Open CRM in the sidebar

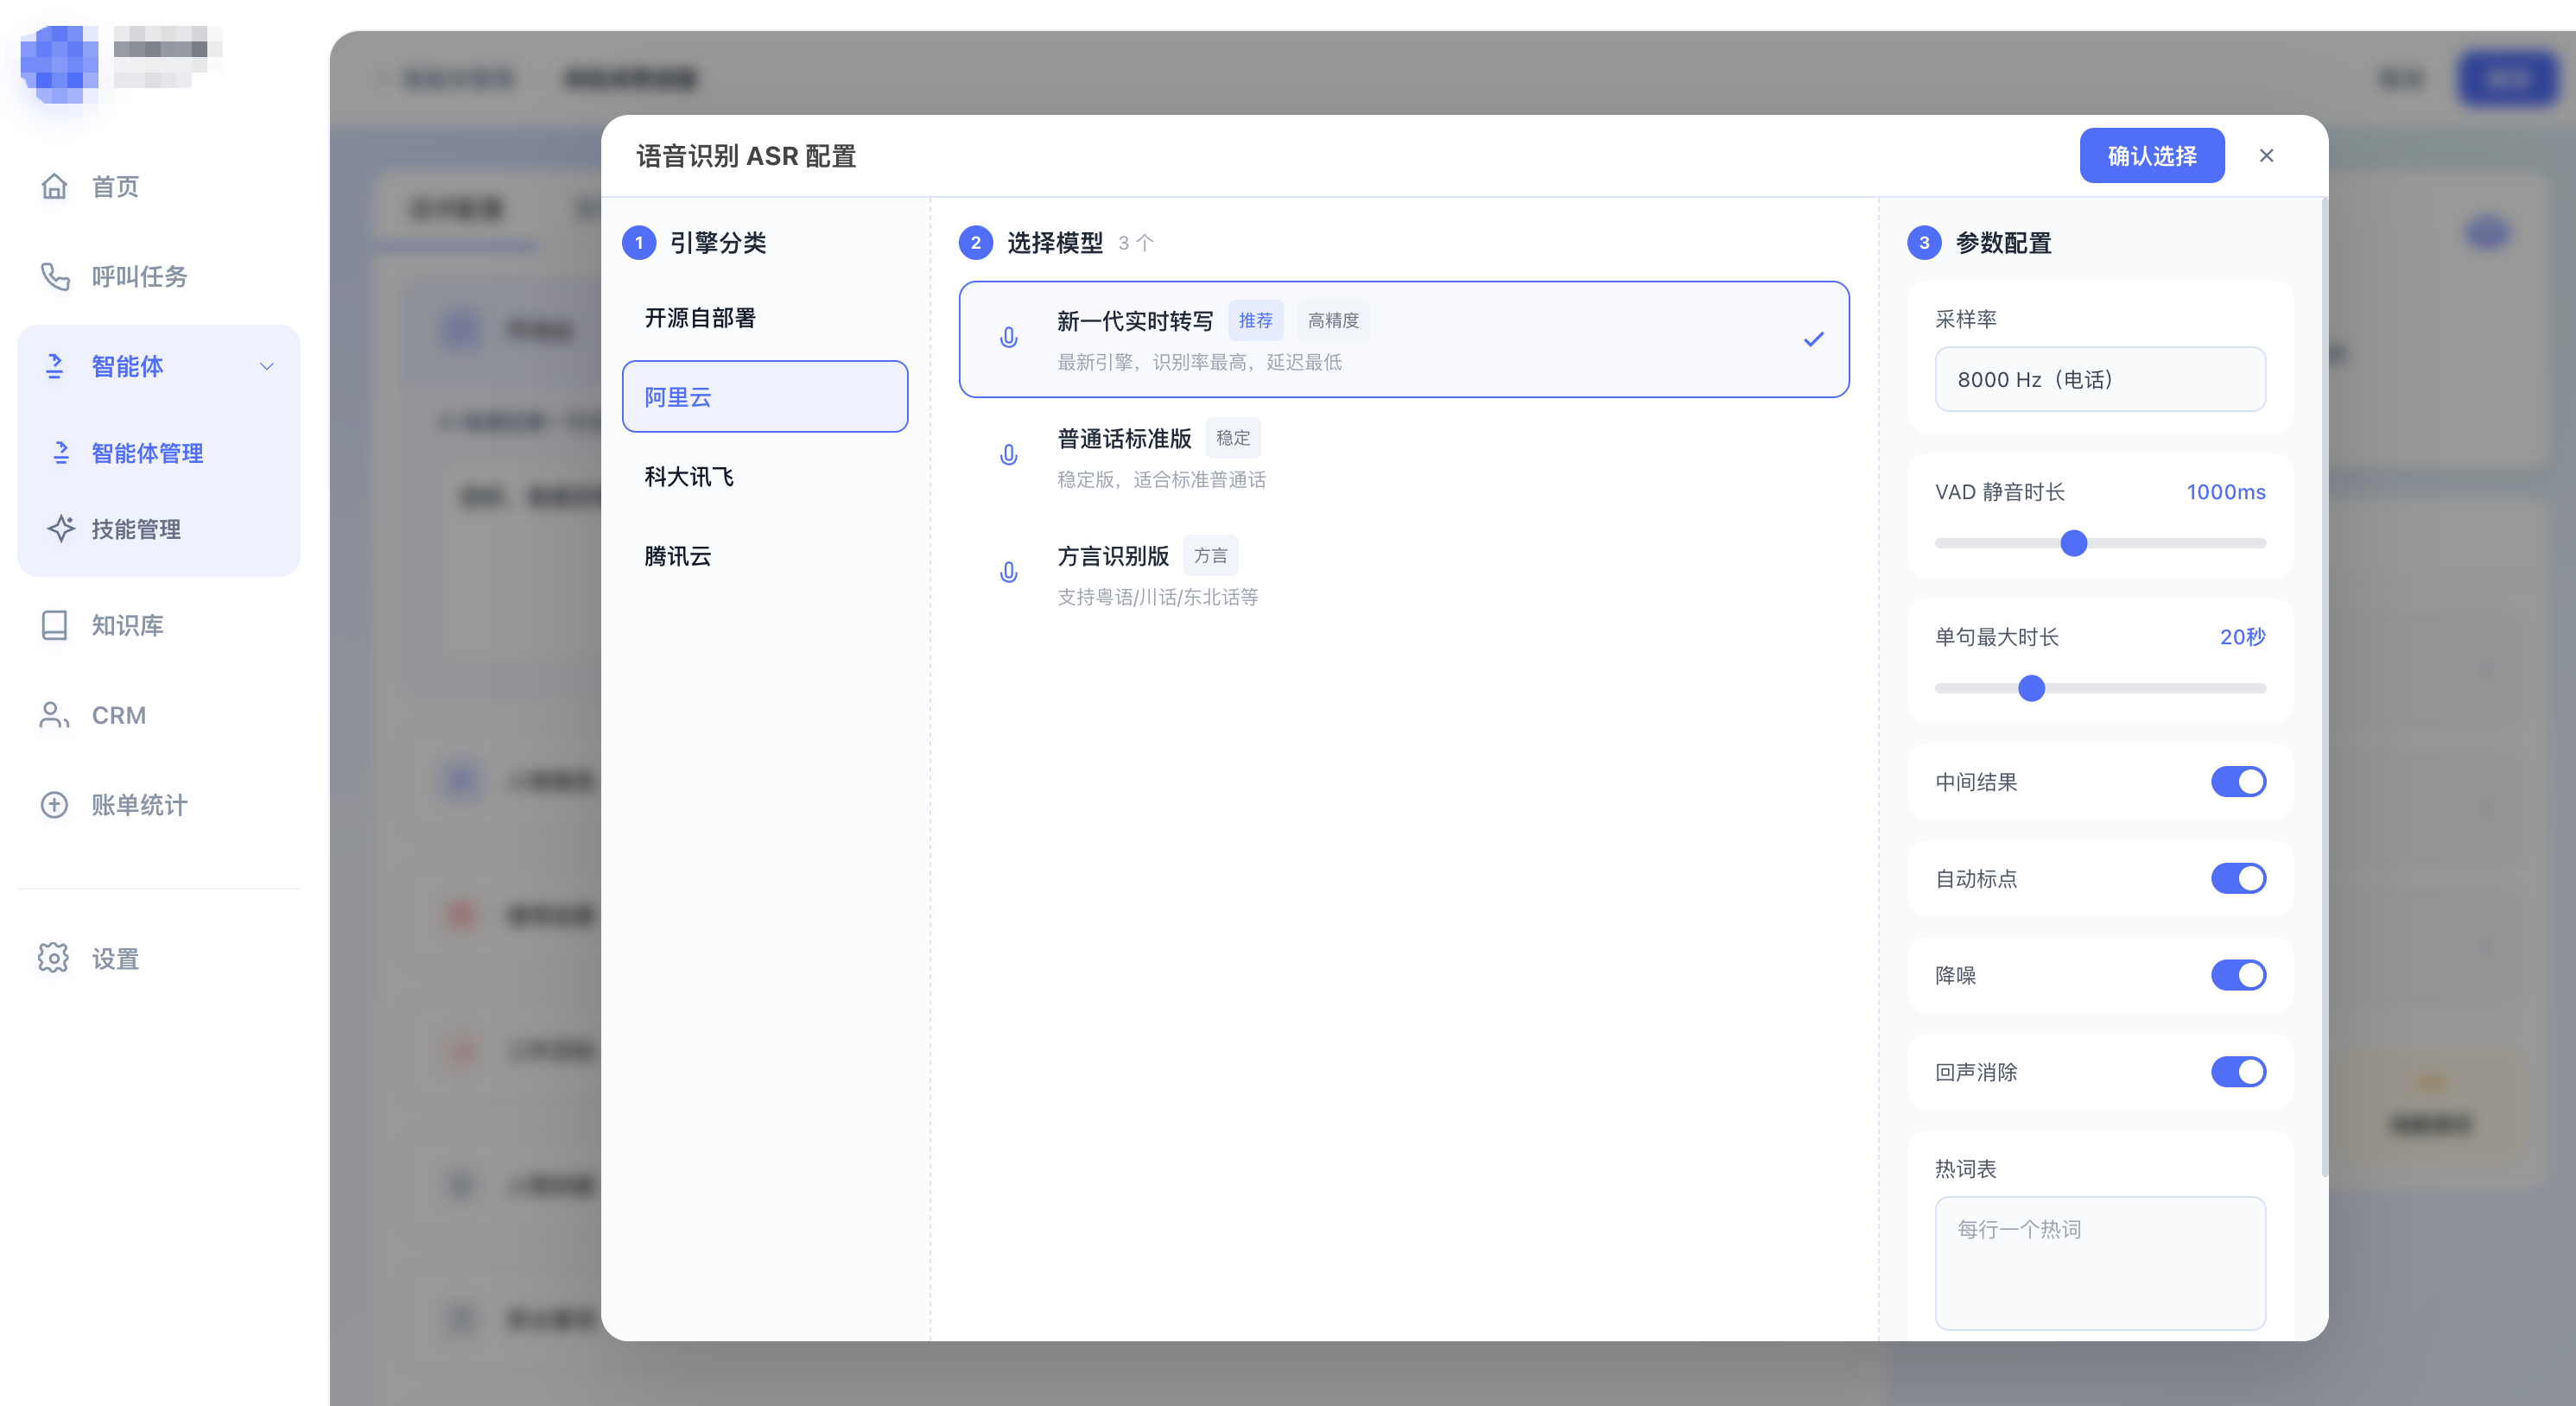(x=158, y=715)
